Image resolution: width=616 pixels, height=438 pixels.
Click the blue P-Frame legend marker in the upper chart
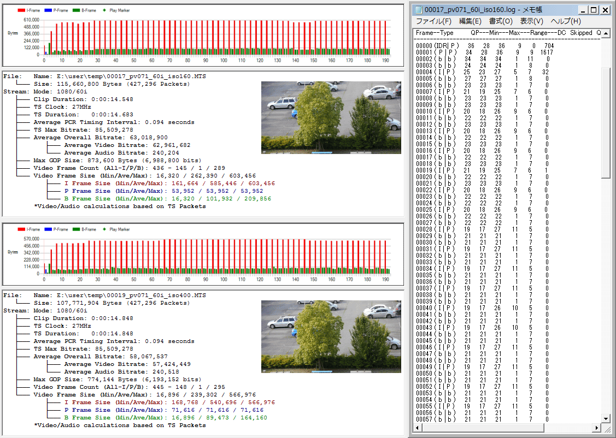point(48,10)
